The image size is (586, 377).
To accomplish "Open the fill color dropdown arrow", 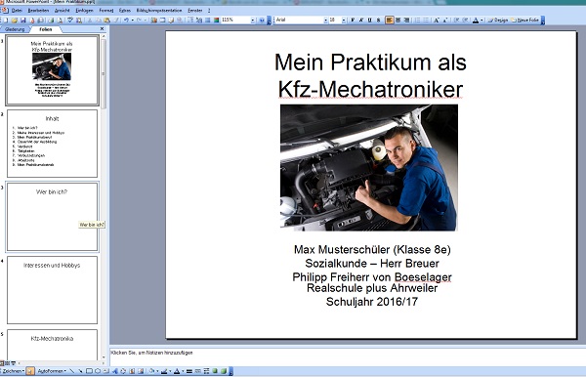I will (x=157, y=371).
